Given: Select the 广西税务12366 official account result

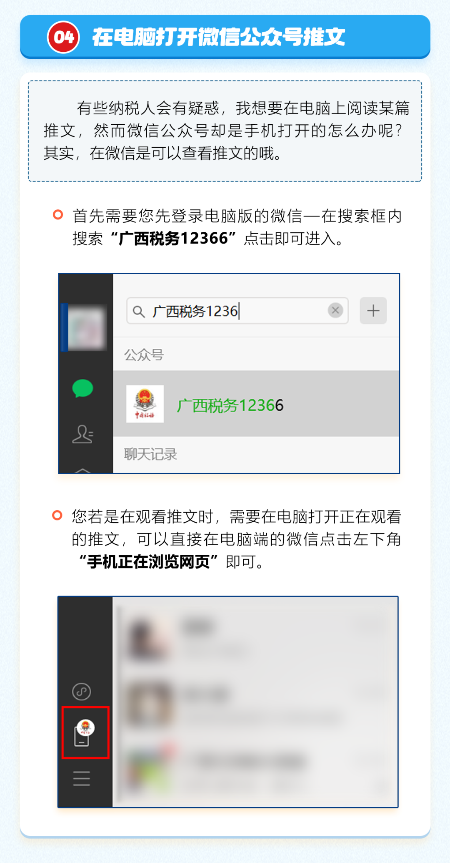Looking at the screenshot, I should [256, 404].
